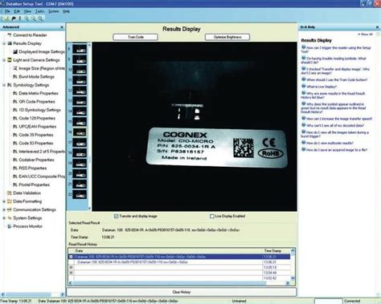Click the Process Monitor icon
381x304 pixels.
coord(10,226)
